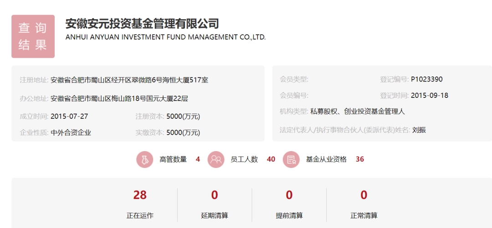Click the English company name heading
This screenshot has width=492, height=228.
(x=166, y=37)
